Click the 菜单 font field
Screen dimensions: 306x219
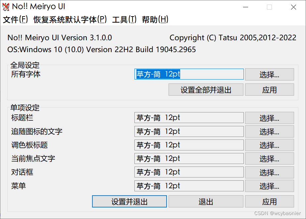pos(189,186)
